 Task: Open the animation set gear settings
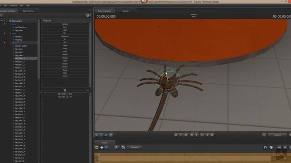pyautogui.click(x=88, y=16)
